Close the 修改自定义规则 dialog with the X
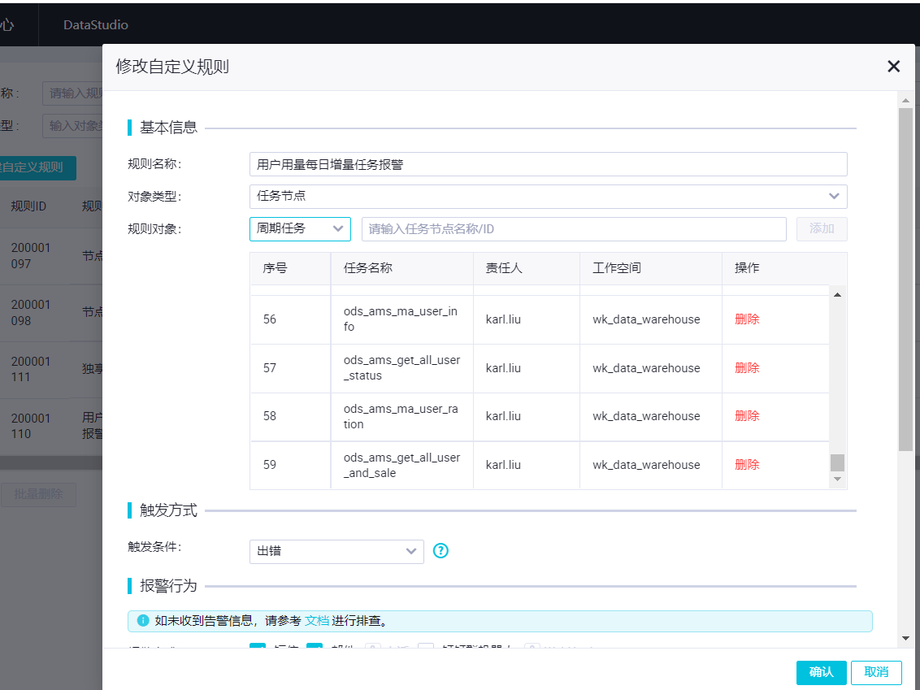Viewport: 920px width, 690px height. tap(893, 67)
